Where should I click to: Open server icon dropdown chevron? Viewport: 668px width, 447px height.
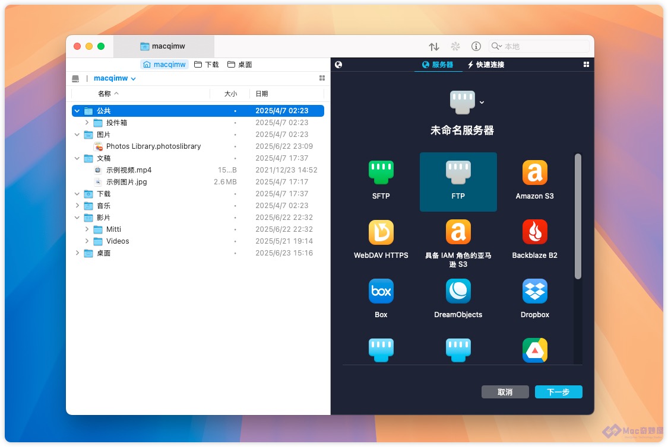482,103
